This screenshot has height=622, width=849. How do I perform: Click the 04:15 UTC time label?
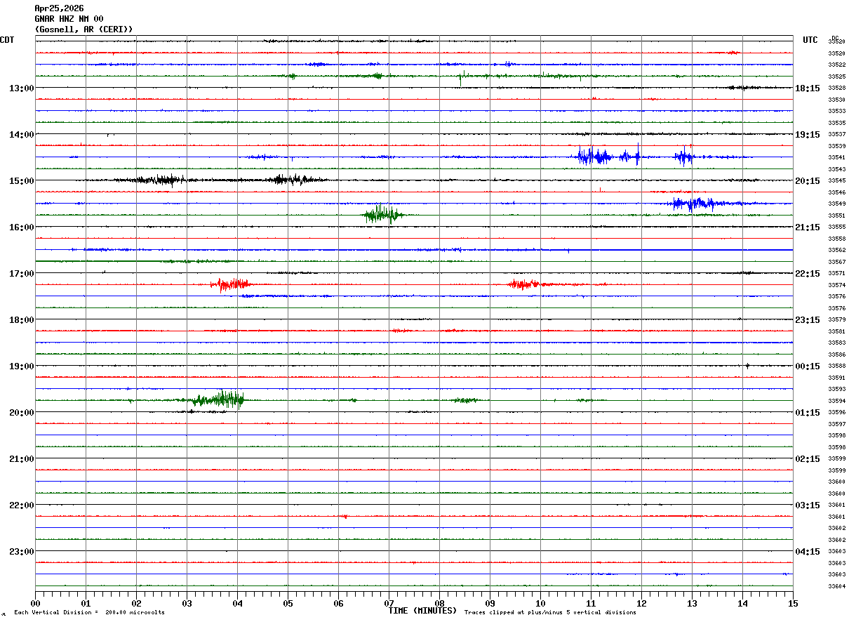point(808,552)
